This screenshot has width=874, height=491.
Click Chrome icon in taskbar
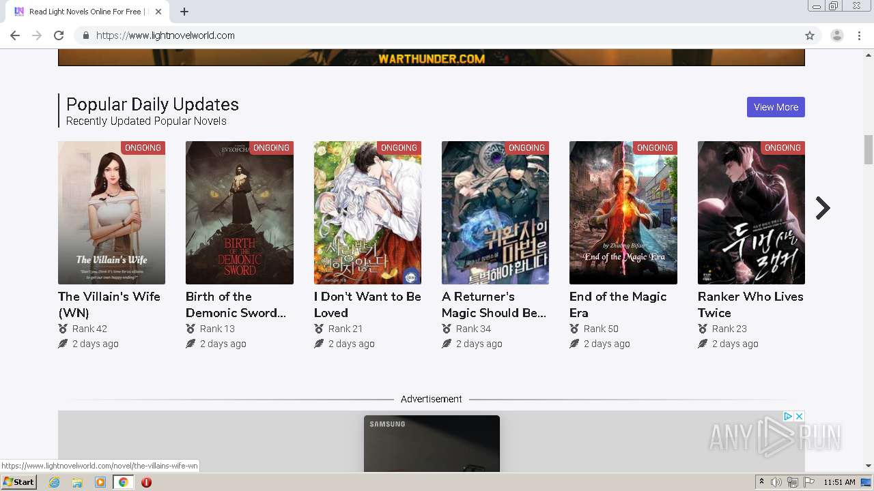pyautogui.click(x=123, y=482)
